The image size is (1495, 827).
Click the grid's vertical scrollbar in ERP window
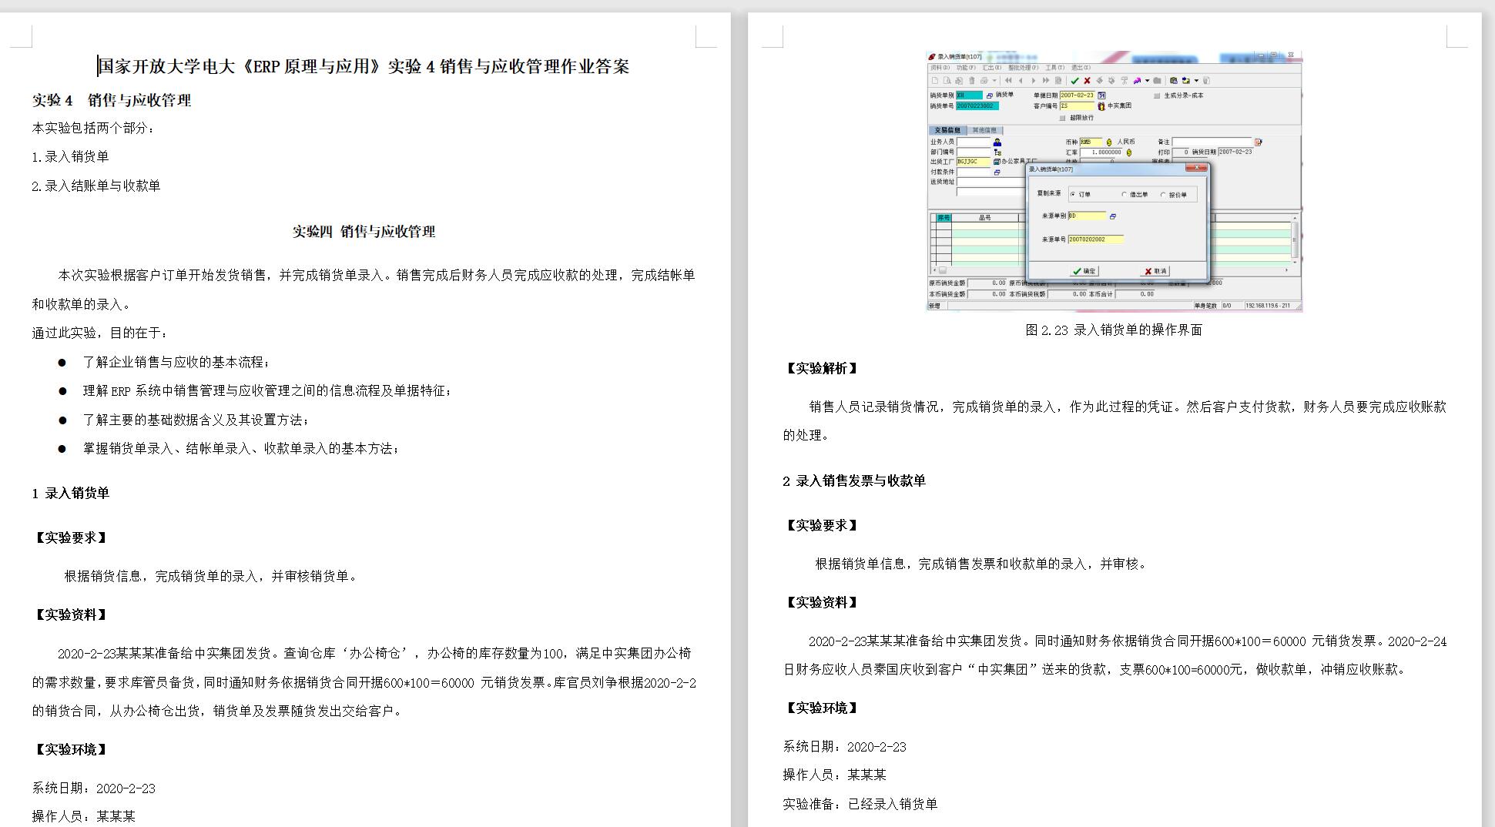click(1295, 239)
